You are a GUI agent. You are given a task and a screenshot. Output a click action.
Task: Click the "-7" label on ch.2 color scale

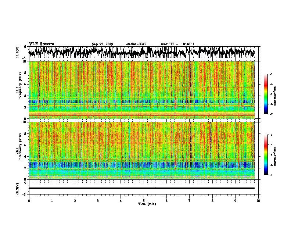271,175
